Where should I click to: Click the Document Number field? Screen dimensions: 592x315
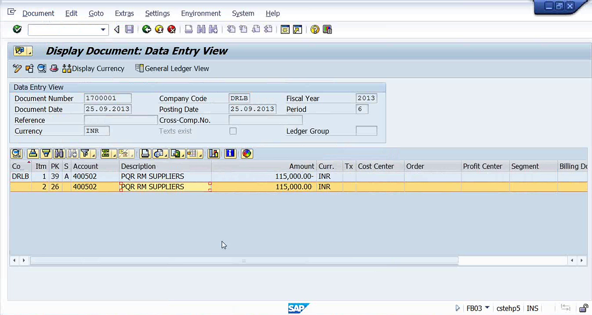coord(108,98)
